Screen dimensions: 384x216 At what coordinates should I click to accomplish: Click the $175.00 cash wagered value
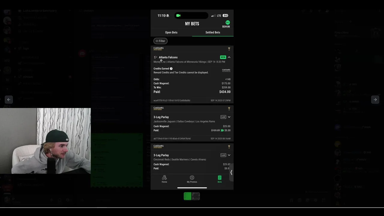(x=226, y=83)
